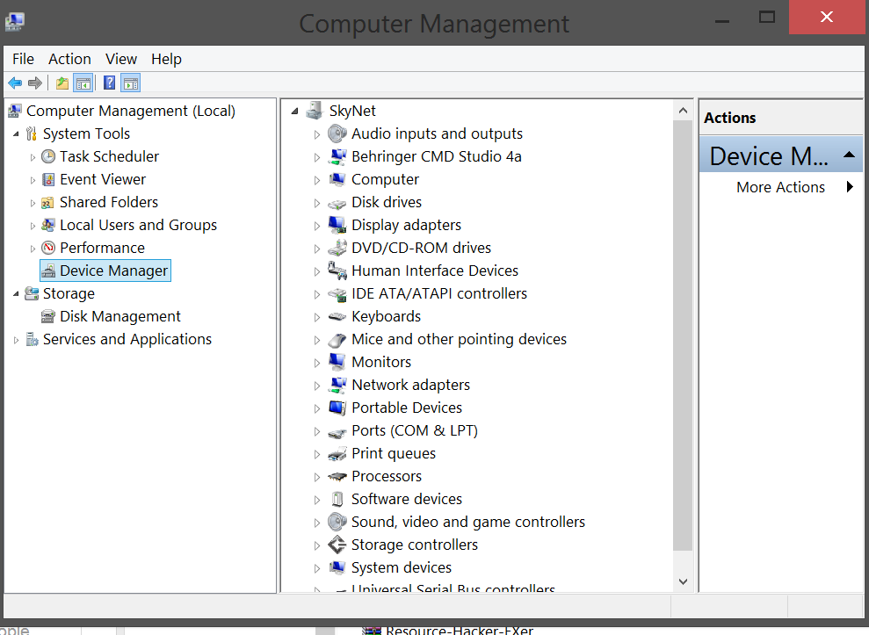Click the Network adapters device icon
Screen dimensions: 869x635
(337, 385)
